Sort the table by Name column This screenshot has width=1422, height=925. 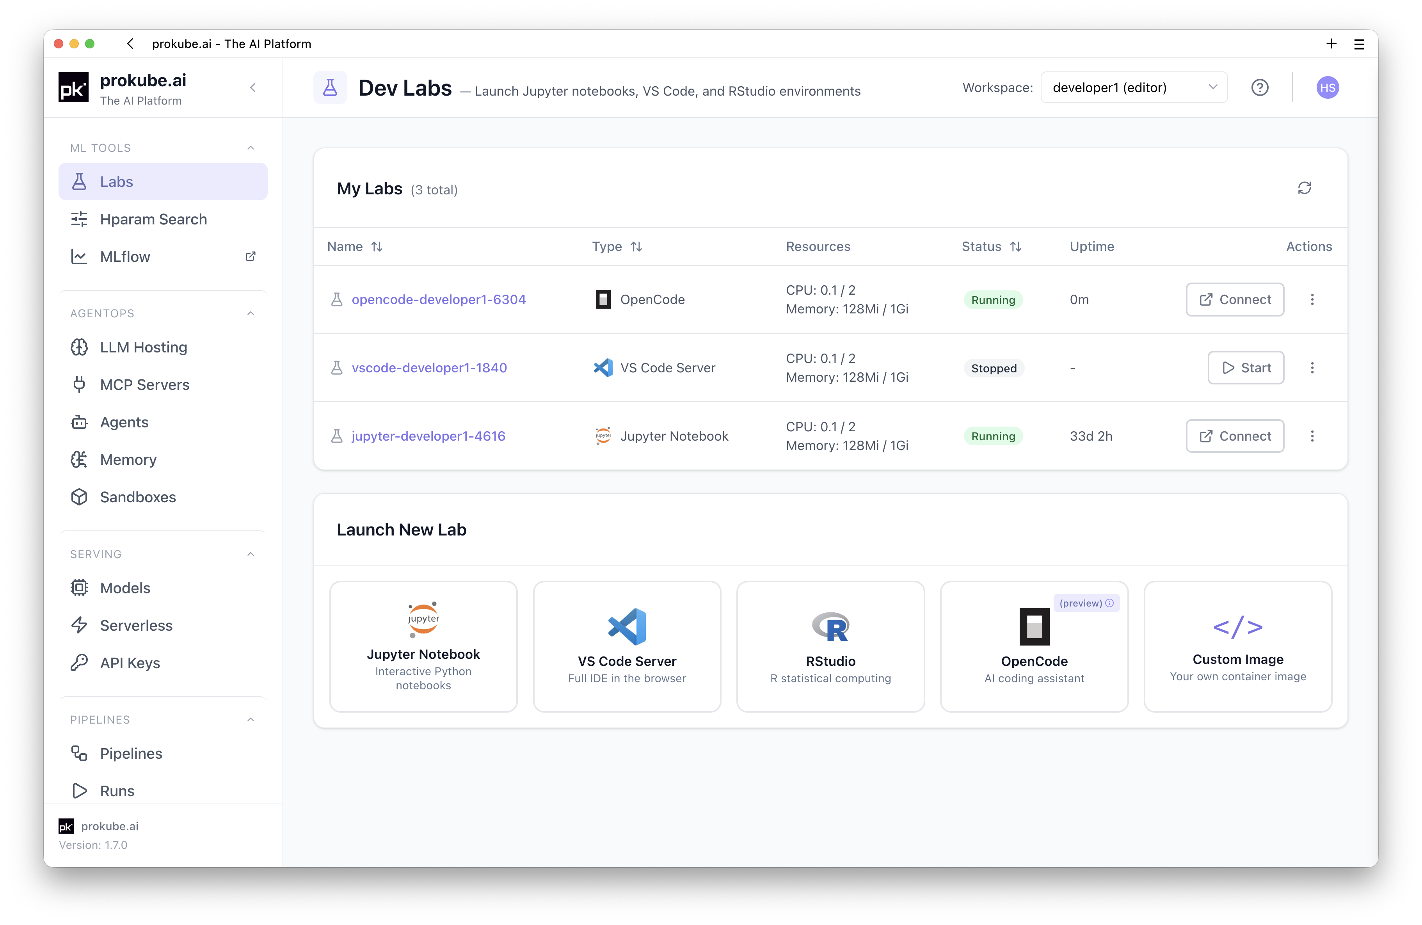(x=355, y=246)
